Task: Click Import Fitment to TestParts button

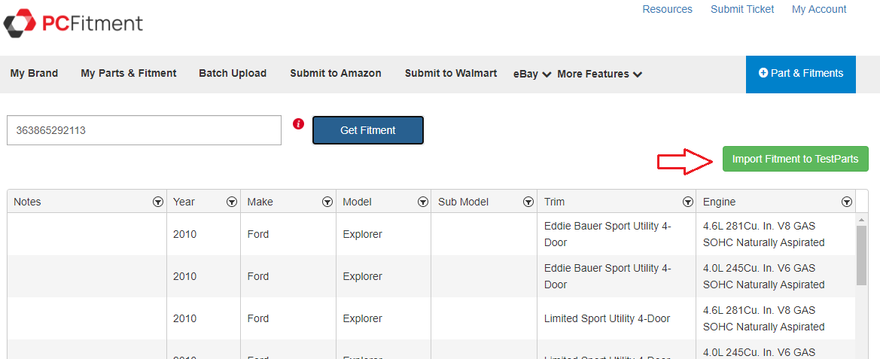Action: point(795,160)
